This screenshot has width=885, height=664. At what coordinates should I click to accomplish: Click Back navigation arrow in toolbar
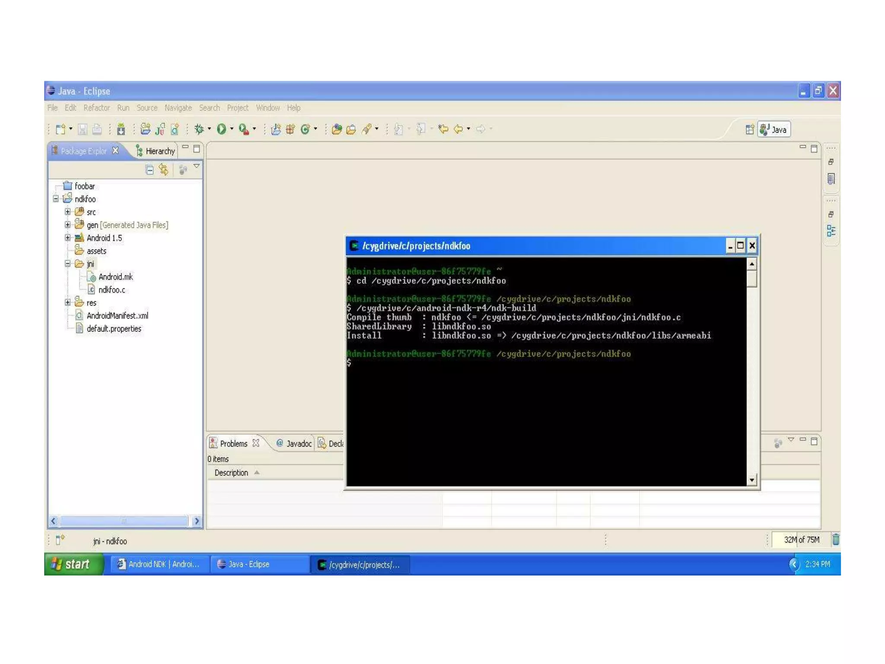coord(458,129)
